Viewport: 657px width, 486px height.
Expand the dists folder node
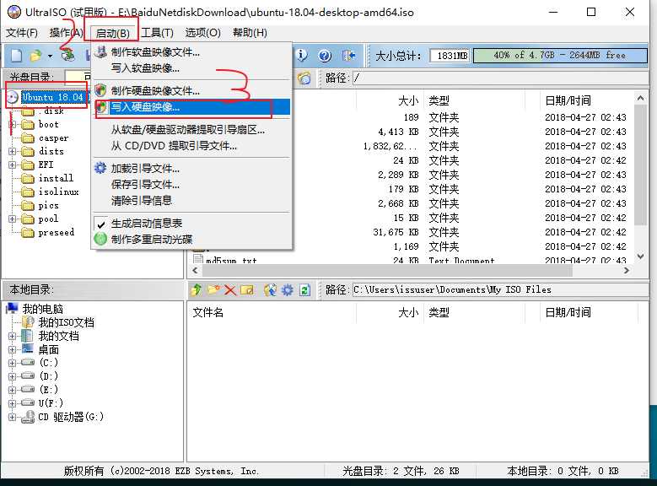pyautogui.click(x=13, y=151)
